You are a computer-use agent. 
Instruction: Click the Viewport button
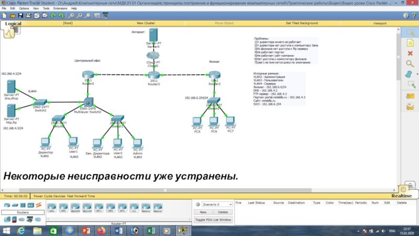(x=380, y=23)
